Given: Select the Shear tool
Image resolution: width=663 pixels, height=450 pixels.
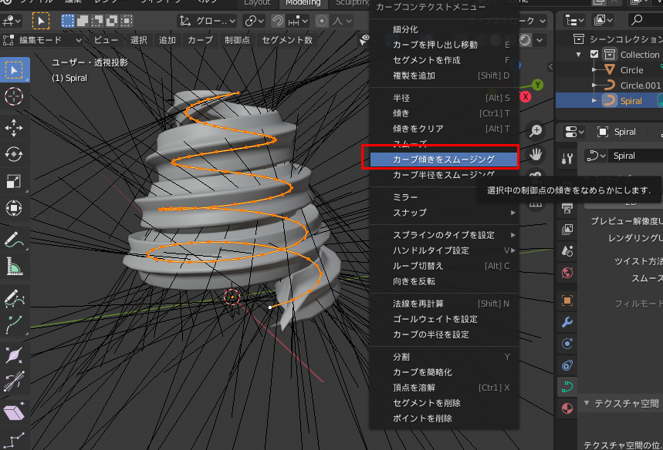Looking at the screenshot, I should click(14, 412).
